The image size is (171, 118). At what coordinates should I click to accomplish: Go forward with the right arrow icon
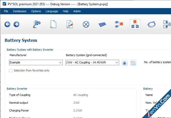click(x=16, y=24)
